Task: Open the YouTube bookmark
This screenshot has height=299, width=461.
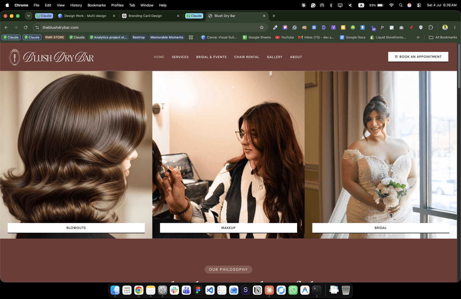Action: point(284,37)
